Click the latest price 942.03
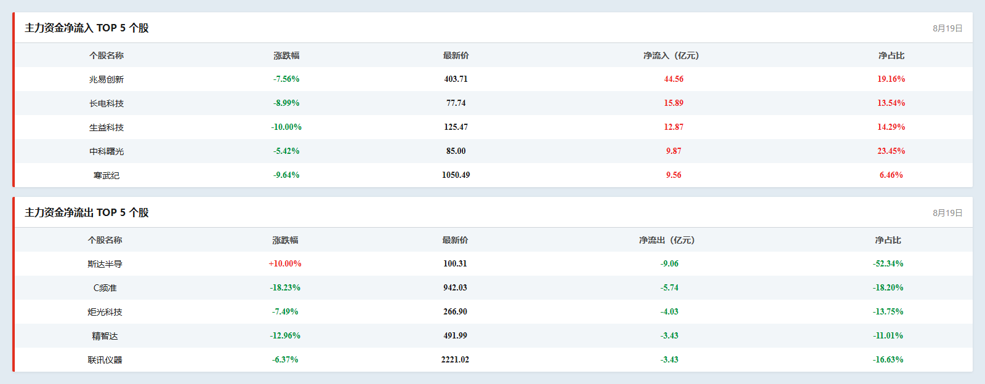 coord(455,288)
